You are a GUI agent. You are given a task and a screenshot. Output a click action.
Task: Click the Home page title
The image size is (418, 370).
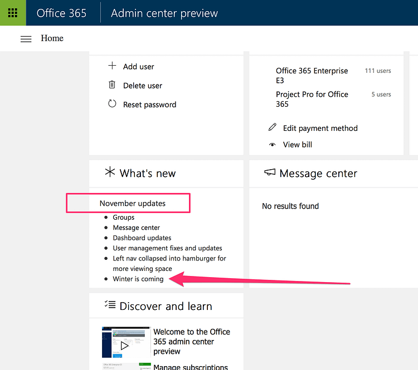(x=52, y=38)
